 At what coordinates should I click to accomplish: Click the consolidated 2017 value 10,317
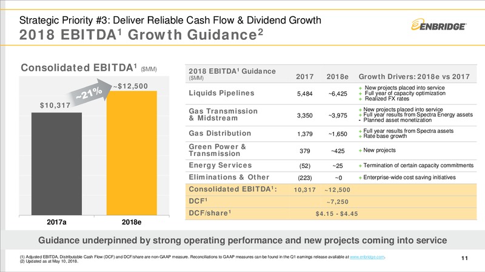pos(305,190)
